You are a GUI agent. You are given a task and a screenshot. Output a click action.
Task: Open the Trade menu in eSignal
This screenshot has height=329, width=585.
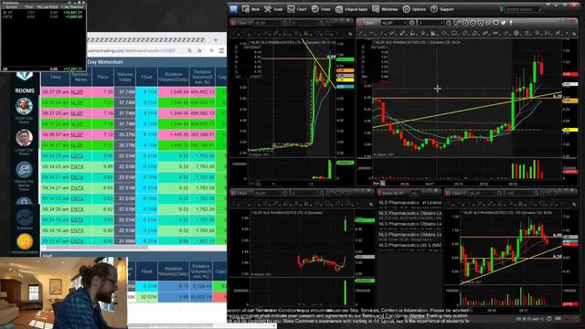coord(321,9)
